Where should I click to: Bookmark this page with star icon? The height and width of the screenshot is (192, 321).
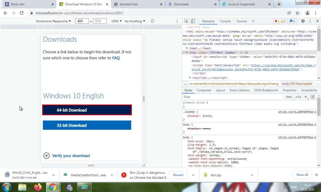coord(297,13)
